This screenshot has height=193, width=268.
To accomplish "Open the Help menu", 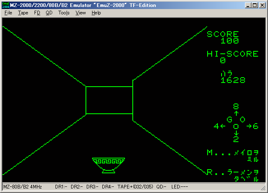I will click(x=96, y=13).
